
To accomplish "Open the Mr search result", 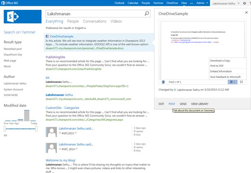I will pyautogui.click(x=48, y=78).
